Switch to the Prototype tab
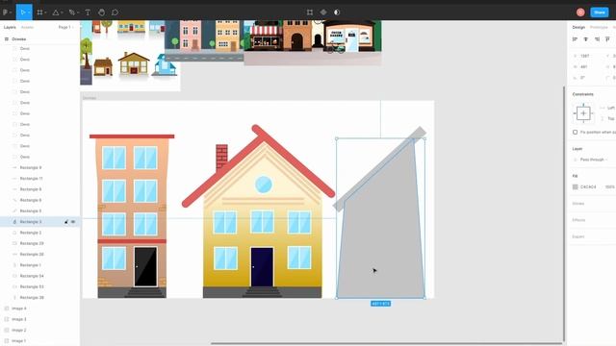616x346 pixels. tap(599, 27)
